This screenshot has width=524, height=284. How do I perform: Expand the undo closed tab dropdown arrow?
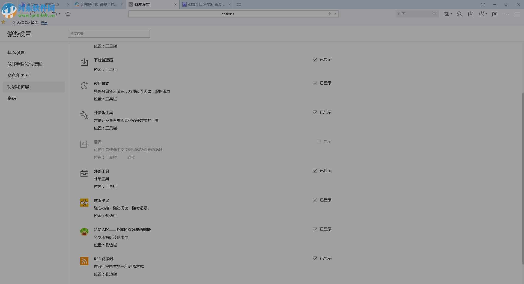click(59, 14)
